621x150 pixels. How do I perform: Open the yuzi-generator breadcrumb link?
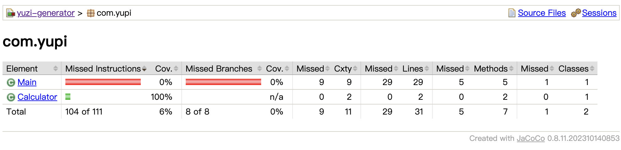46,13
